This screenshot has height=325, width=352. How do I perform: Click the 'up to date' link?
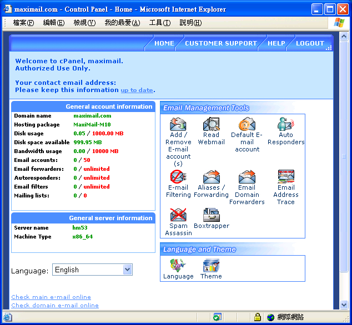(x=137, y=90)
